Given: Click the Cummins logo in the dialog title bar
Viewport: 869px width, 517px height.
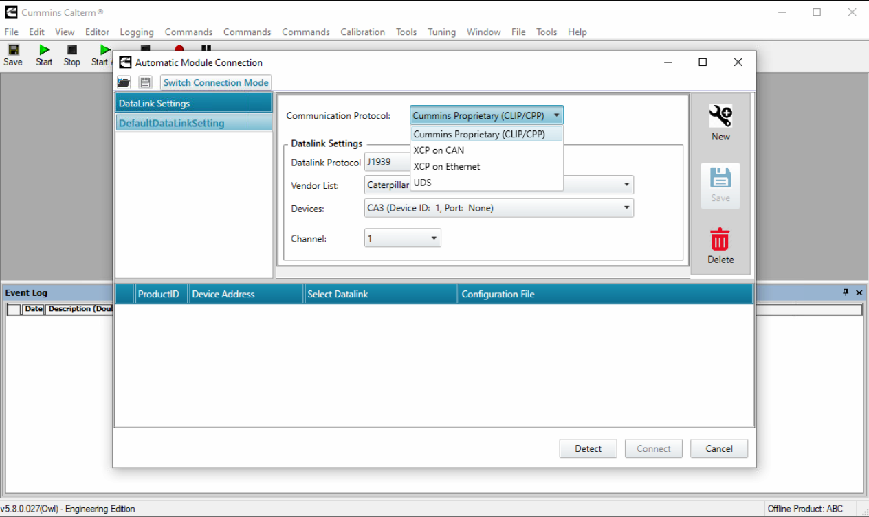Looking at the screenshot, I should click(x=125, y=62).
